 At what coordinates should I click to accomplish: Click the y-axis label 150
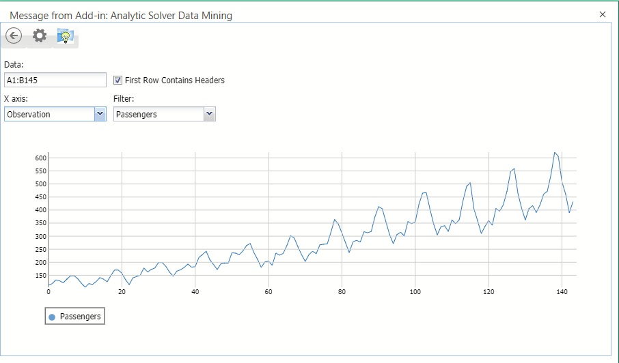coord(40,276)
